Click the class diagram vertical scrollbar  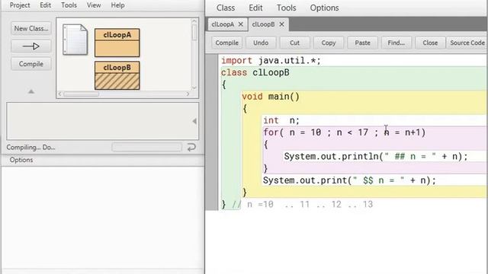click(194, 33)
